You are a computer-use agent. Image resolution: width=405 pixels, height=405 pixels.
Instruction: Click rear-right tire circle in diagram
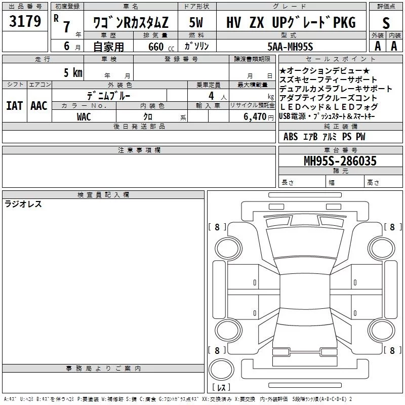pos(382,331)
